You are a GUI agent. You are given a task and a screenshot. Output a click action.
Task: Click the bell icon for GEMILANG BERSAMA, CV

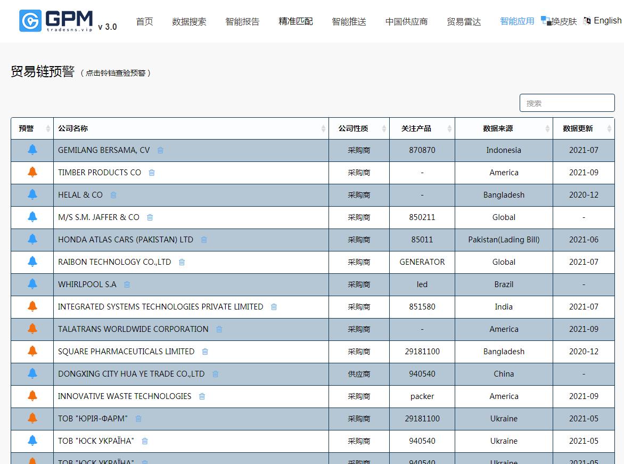click(32, 150)
